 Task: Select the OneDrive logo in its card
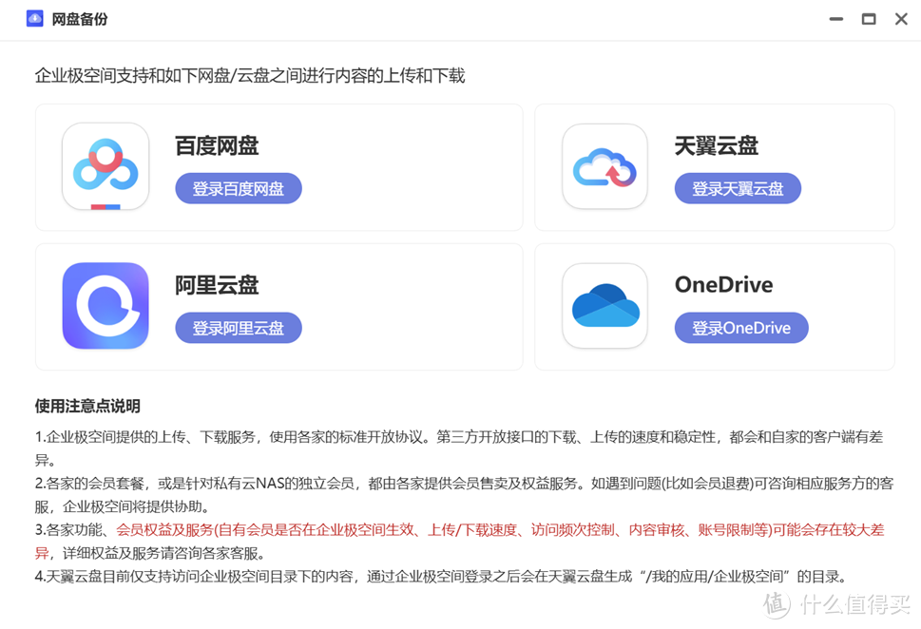point(604,306)
